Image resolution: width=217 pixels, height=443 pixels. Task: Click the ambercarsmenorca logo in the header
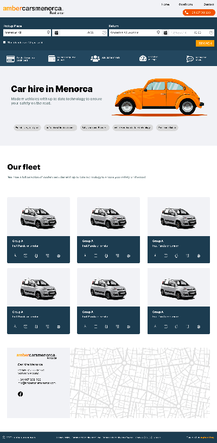coord(34,9)
